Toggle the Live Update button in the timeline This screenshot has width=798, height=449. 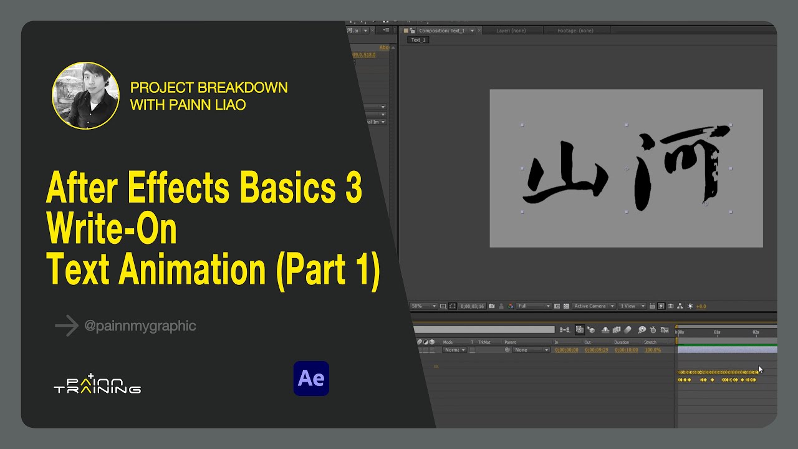click(580, 329)
